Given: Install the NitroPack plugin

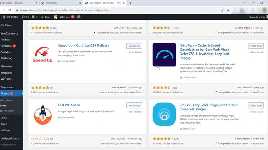Looking at the screenshot, I should click(256, 46).
